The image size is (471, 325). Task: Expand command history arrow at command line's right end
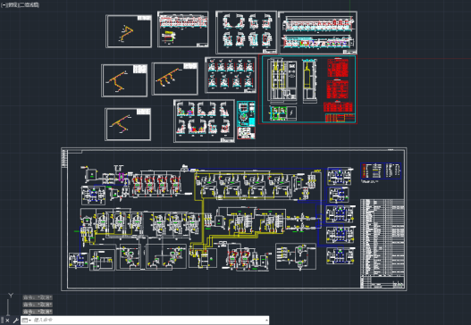[x=266, y=321]
